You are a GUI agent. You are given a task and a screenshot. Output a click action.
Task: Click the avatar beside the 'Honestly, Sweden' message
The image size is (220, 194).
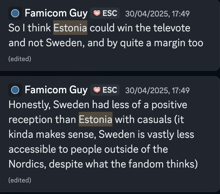[15, 90]
